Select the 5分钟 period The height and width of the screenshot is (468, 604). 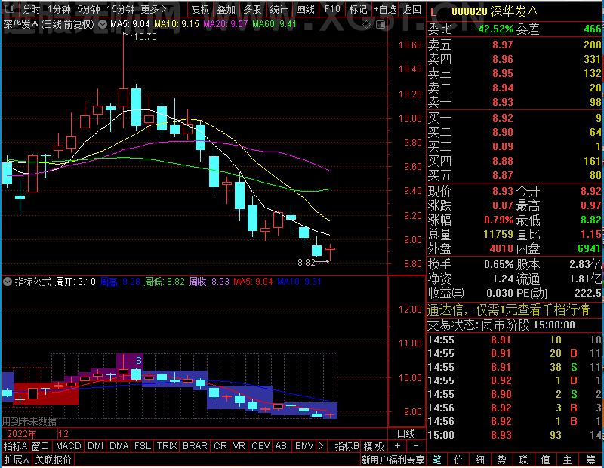tap(88, 9)
